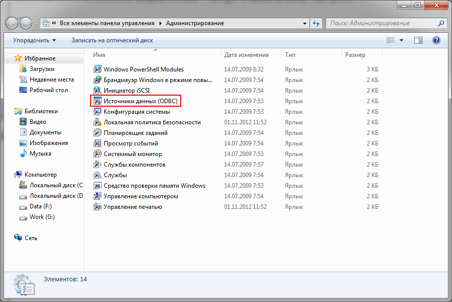452x302 pixels.
Task: Open the Изображения library
Action: [49, 143]
